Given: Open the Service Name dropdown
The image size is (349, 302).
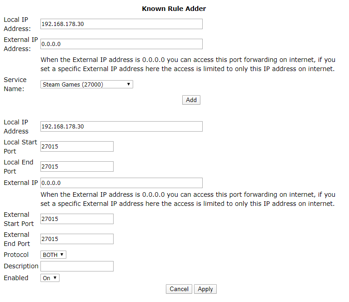Looking at the screenshot, I should pyautogui.click(x=86, y=84).
